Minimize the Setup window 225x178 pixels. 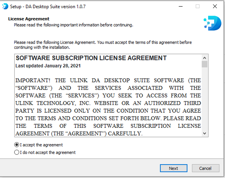(x=180, y=6)
